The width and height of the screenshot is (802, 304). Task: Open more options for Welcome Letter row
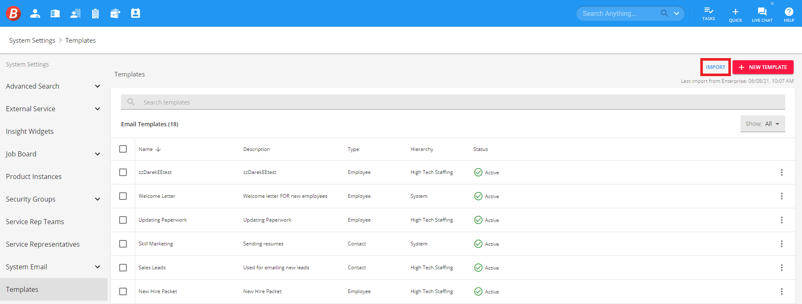pos(781,196)
